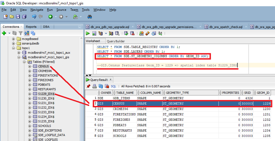Open db_ora_opatch_check.sql tab
Image resolution: width=275 pixels, height=141 pixels.
point(226,27)
